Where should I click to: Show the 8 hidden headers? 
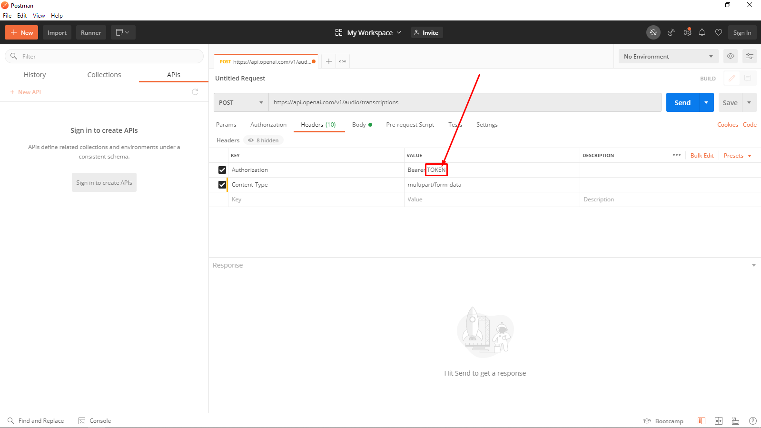point(264,140)
